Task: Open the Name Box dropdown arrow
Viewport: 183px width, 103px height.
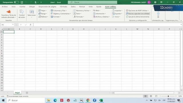Action: click(x=13, y=25)
